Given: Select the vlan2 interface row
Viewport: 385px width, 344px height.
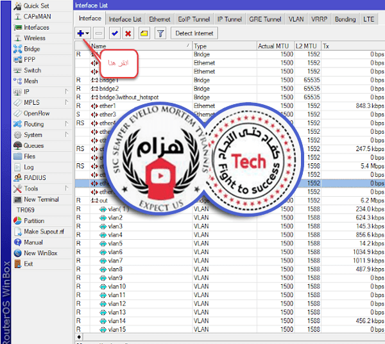Looking at the screenshot, I should pos(230,217).
